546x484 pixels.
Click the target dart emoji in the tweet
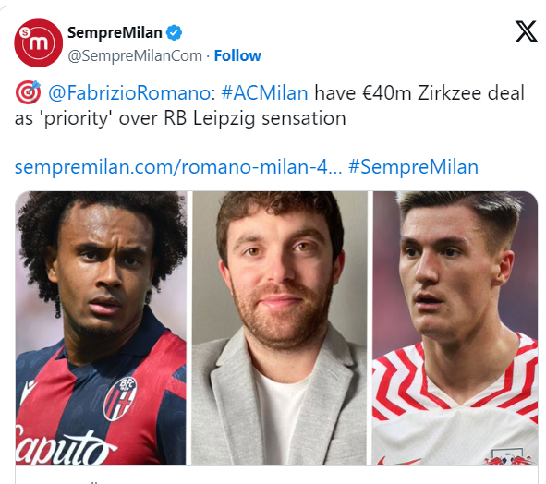29,92
